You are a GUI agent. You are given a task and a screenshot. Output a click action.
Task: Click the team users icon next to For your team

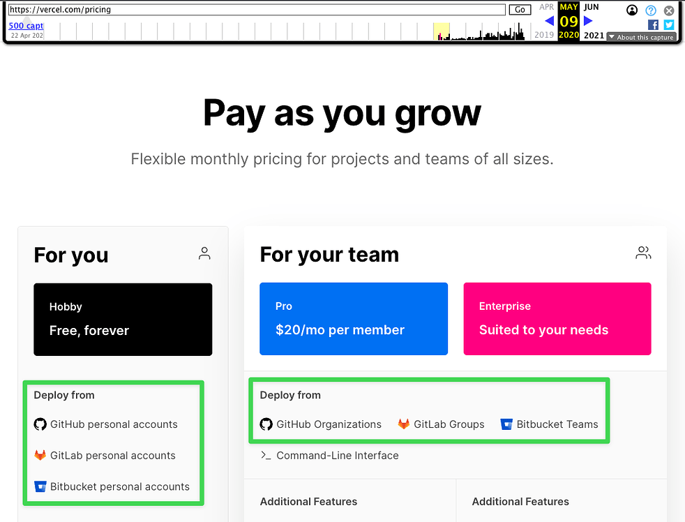click(643, 253)
